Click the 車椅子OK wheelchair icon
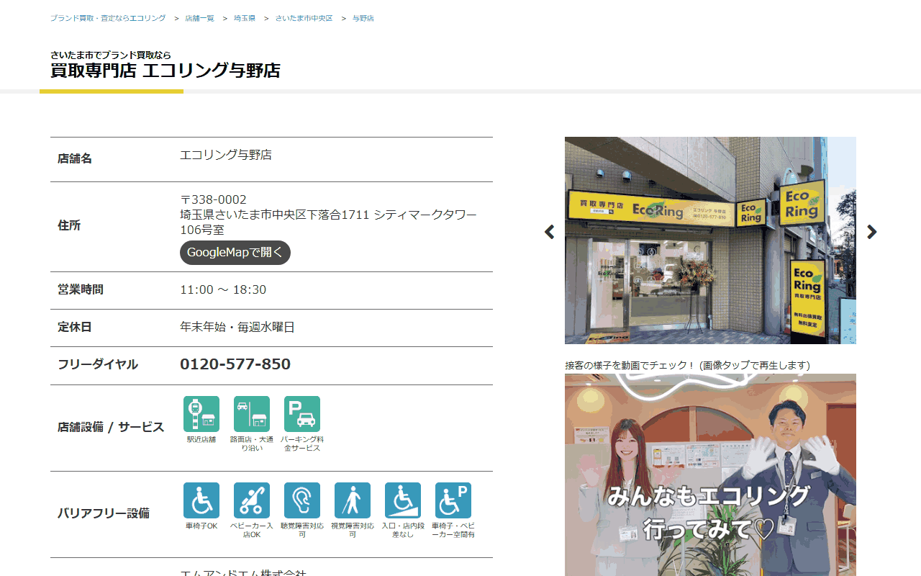 point(201,500)
